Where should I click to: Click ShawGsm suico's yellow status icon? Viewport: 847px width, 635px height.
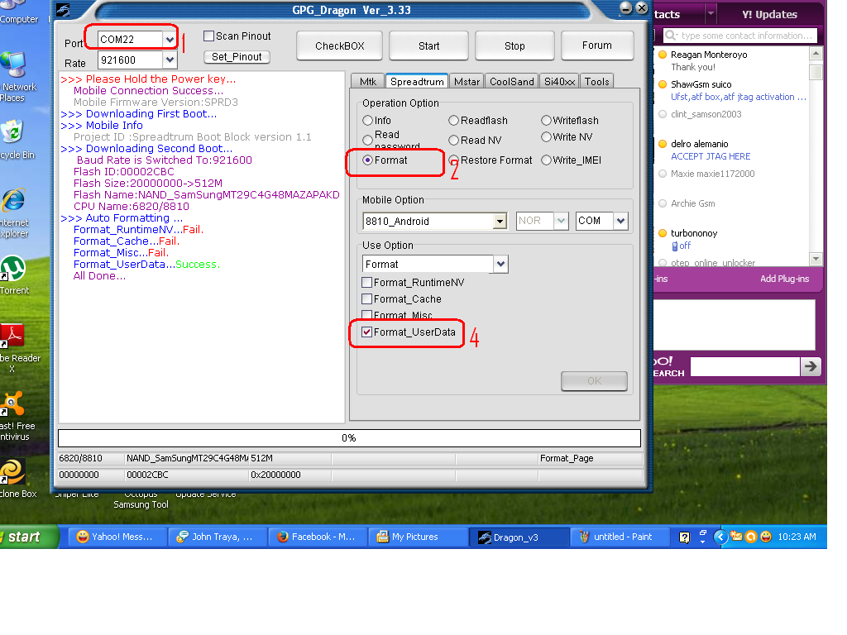pos(663,84)
